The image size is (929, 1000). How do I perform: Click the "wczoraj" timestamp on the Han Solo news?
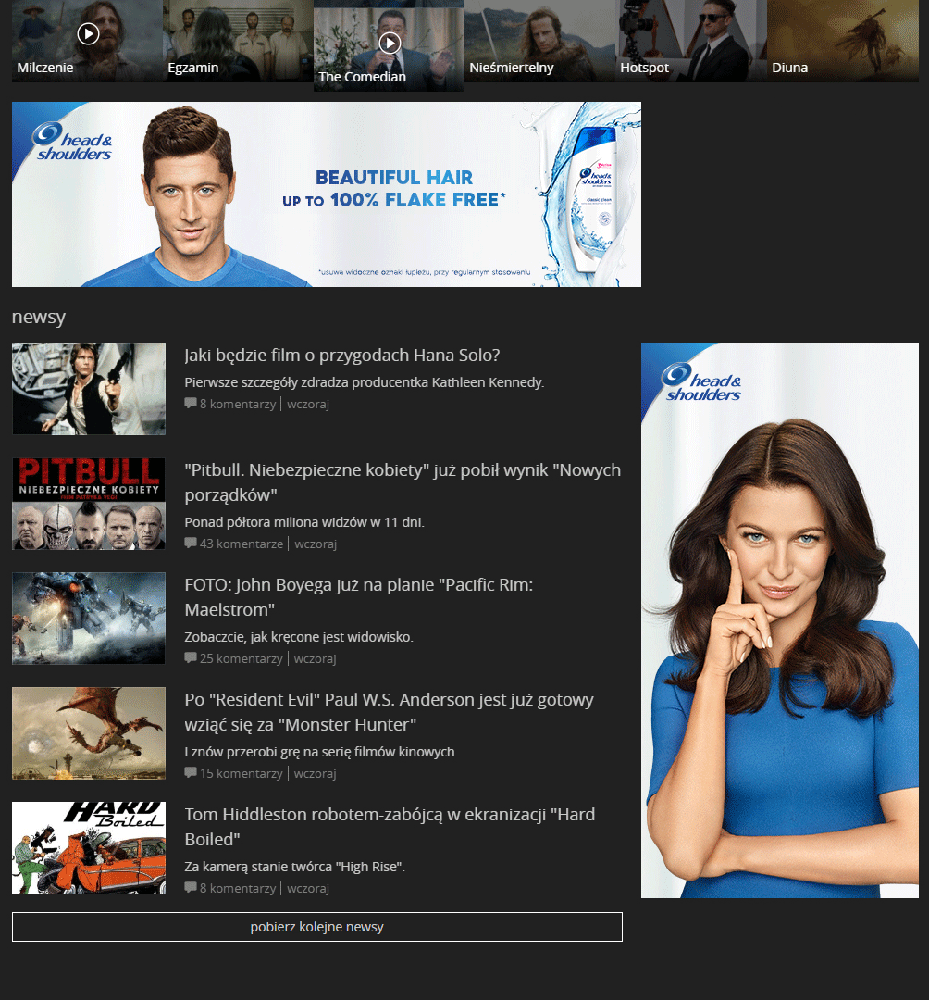tap(307, 403)
